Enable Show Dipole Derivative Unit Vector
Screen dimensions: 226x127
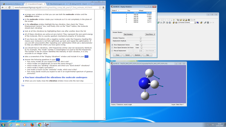pyautogui.click(x=112, y=48)
